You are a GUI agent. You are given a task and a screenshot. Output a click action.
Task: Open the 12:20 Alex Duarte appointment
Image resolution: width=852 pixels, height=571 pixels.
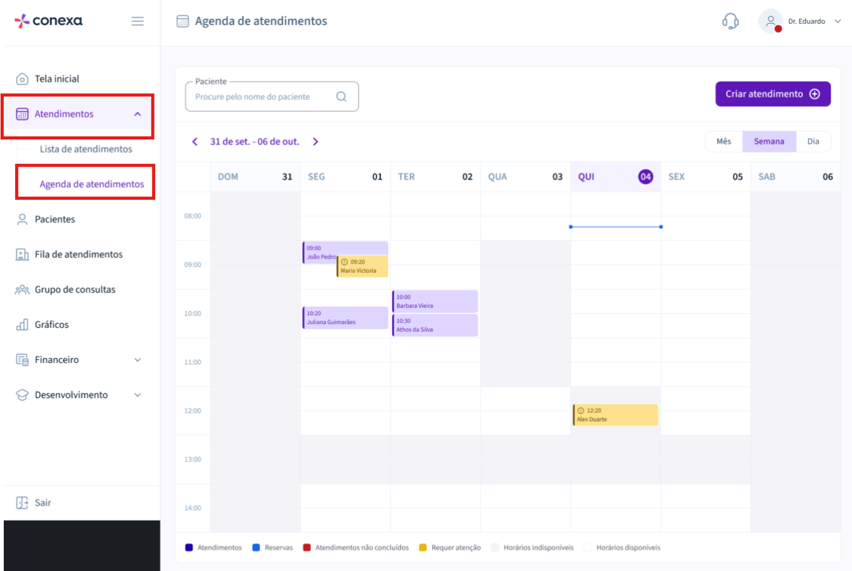pos(615,415)
